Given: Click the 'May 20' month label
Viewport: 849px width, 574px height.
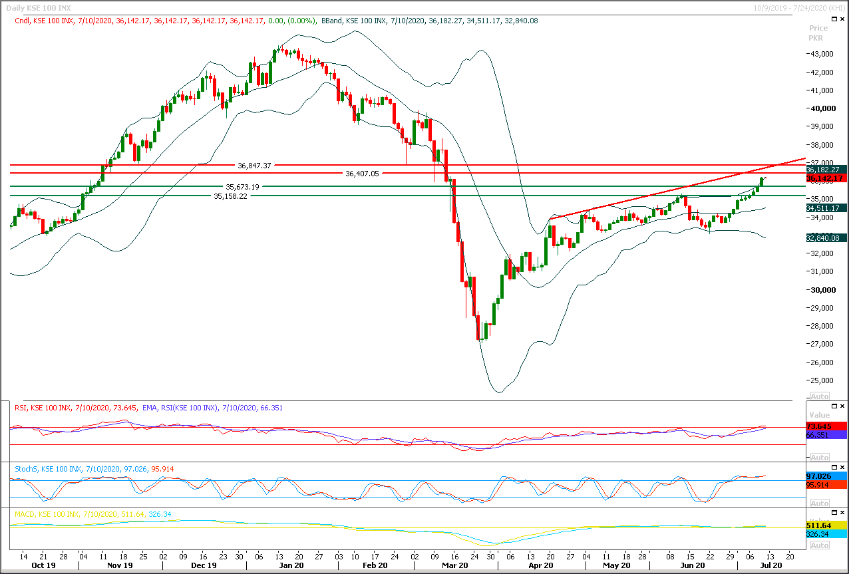Looking at the screenshot, I should coord(617,565).
